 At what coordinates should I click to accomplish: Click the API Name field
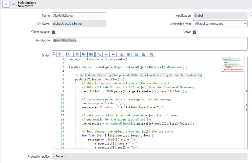coord(79,24)
